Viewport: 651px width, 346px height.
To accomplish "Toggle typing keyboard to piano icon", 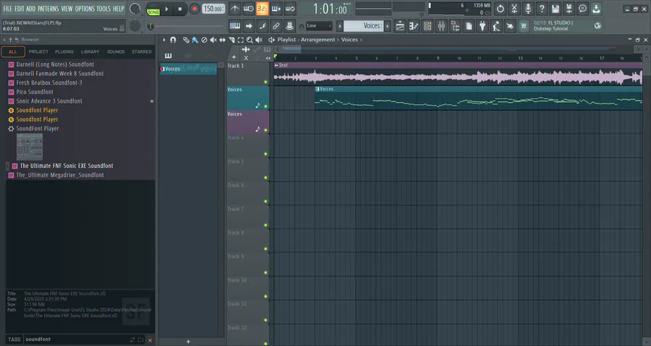I will tap(235, 26).
